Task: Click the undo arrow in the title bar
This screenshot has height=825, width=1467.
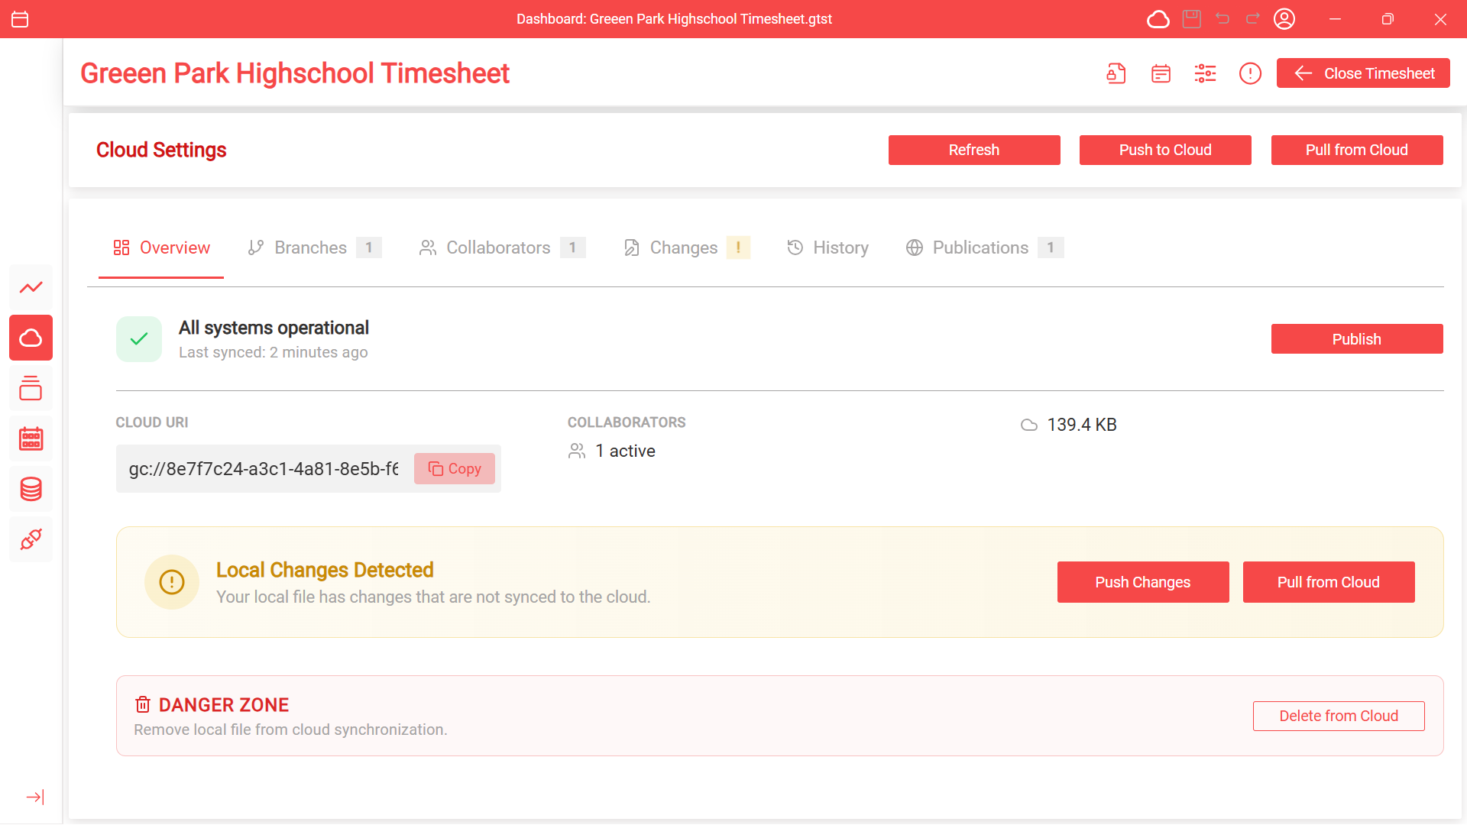Action: pos(1222,18)
